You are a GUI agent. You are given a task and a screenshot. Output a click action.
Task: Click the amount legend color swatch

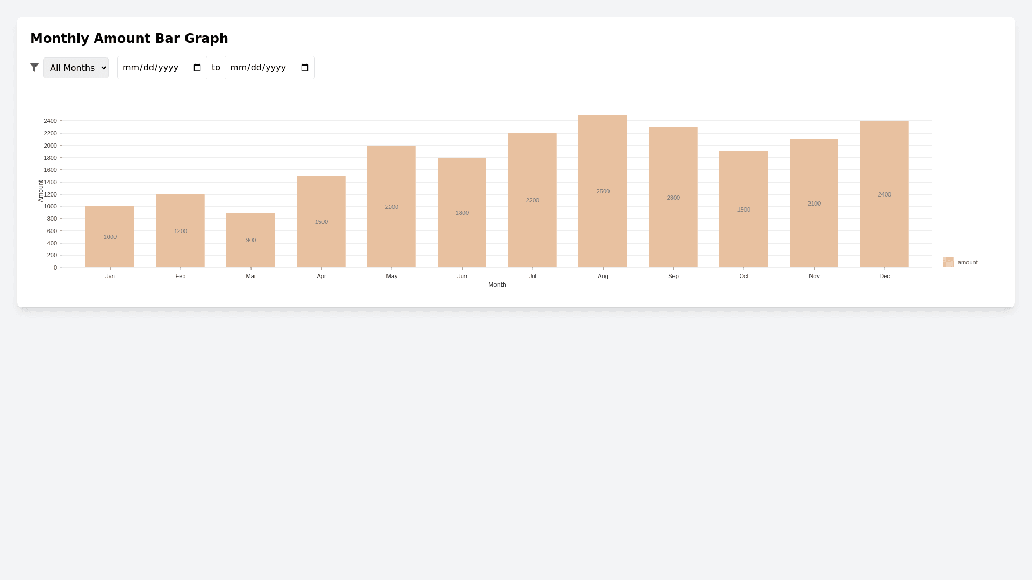pos(948,262)
